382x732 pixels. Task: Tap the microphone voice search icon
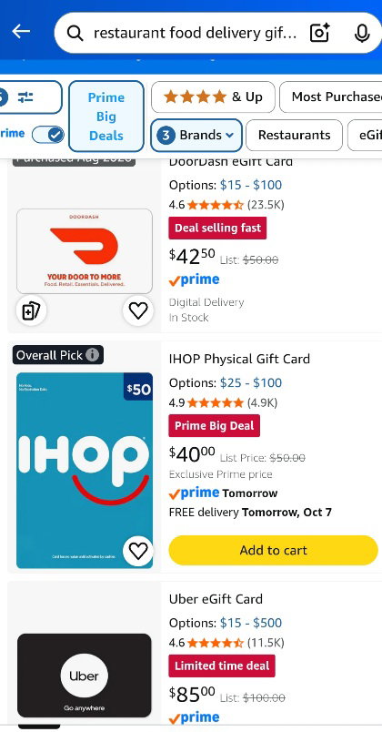362,33
